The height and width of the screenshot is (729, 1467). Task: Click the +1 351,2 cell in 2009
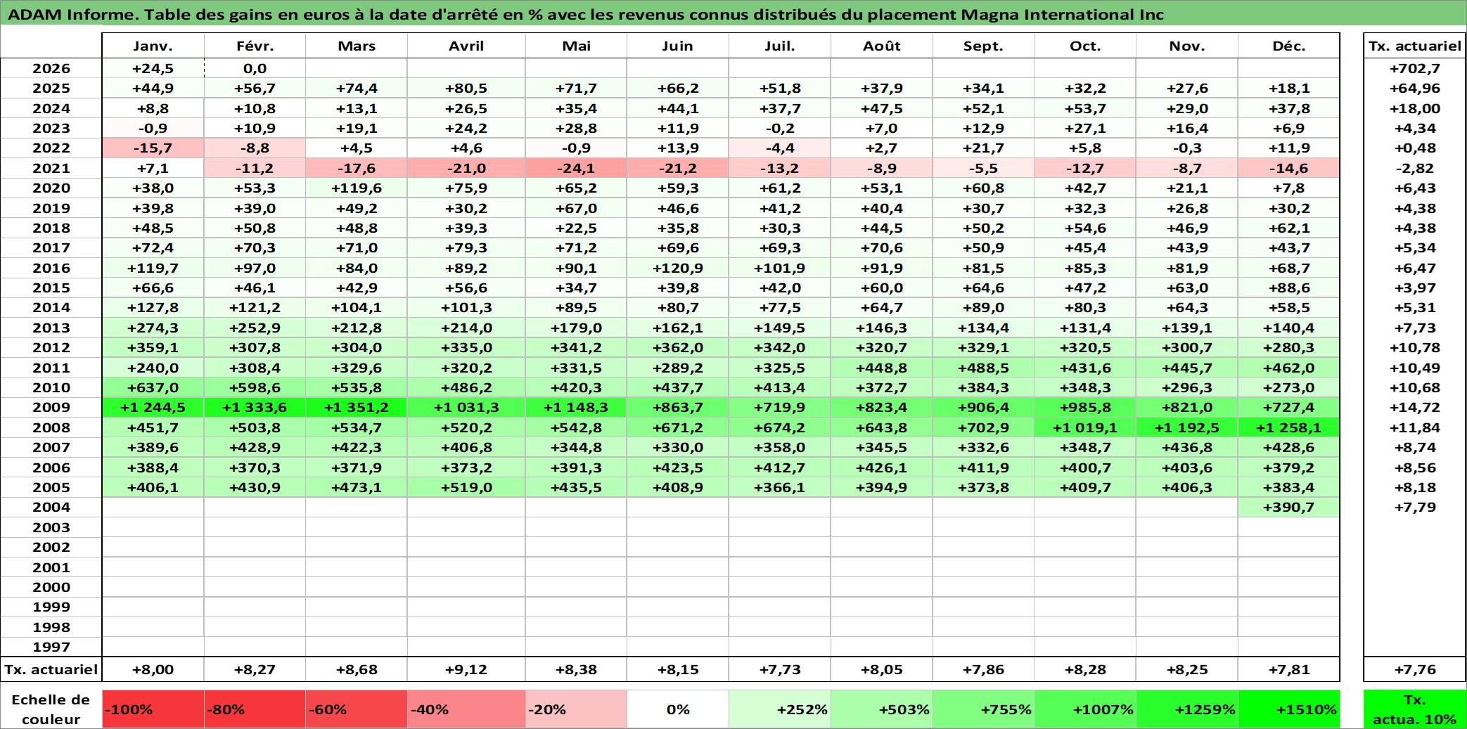(357, 407)
